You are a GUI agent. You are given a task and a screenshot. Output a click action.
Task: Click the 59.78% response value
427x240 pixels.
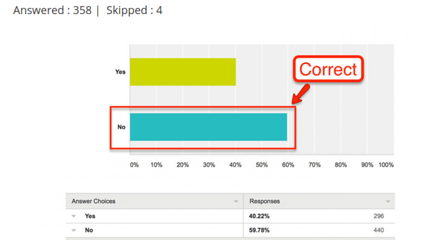(259, 230)
